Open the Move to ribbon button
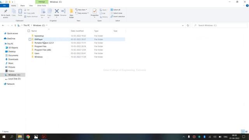 [x=43, y=14]
